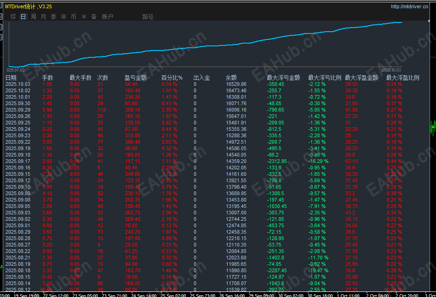
Task: Click the 出入金 column header
Action: [201, 78]
